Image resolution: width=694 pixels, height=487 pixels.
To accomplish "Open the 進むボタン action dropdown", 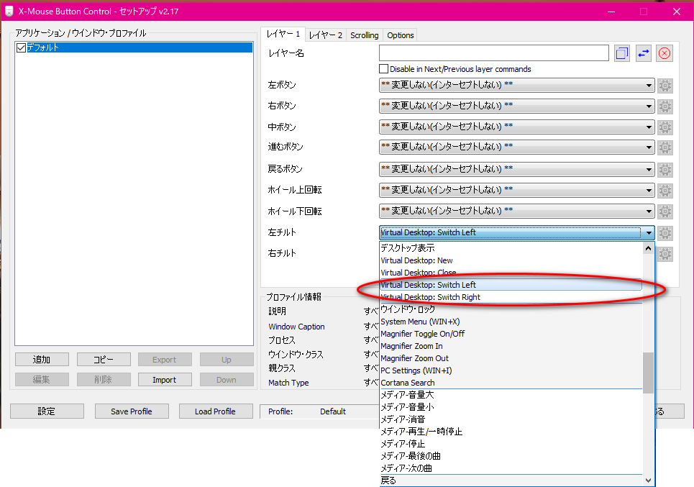I will pyautogui.click(x=516, y=148).
